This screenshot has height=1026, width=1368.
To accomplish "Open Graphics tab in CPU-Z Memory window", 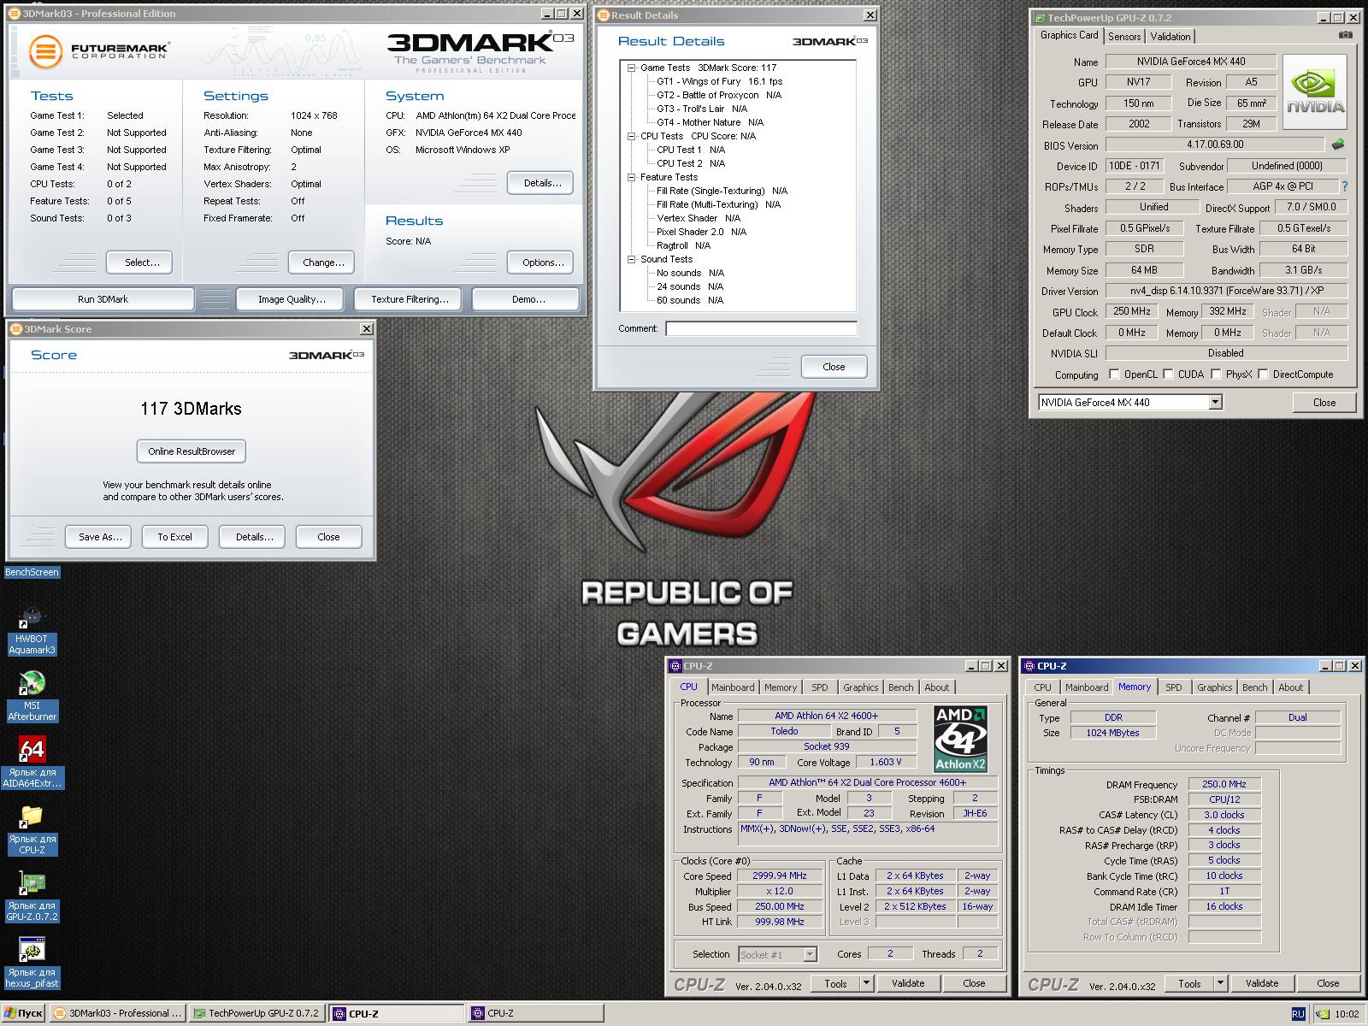I will [1214, 687].
